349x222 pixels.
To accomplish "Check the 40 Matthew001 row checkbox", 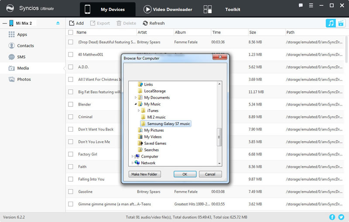I will [71, 54].
